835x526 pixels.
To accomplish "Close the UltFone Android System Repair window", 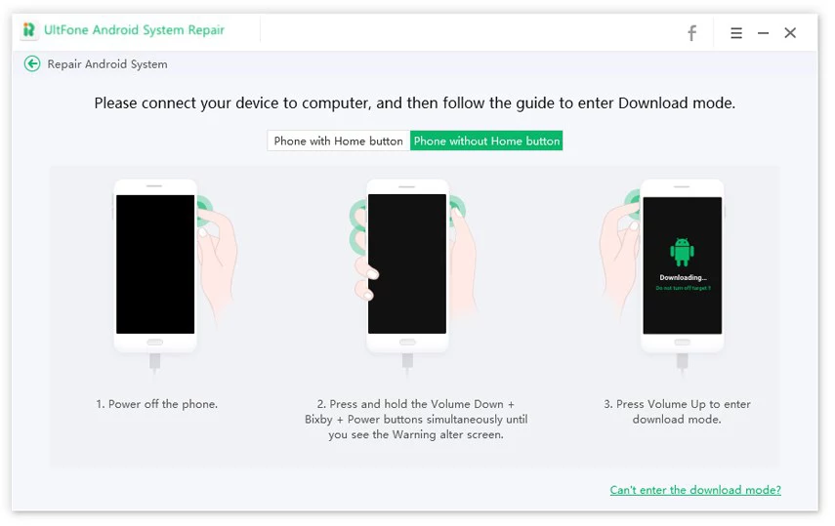I will (790, 33).
